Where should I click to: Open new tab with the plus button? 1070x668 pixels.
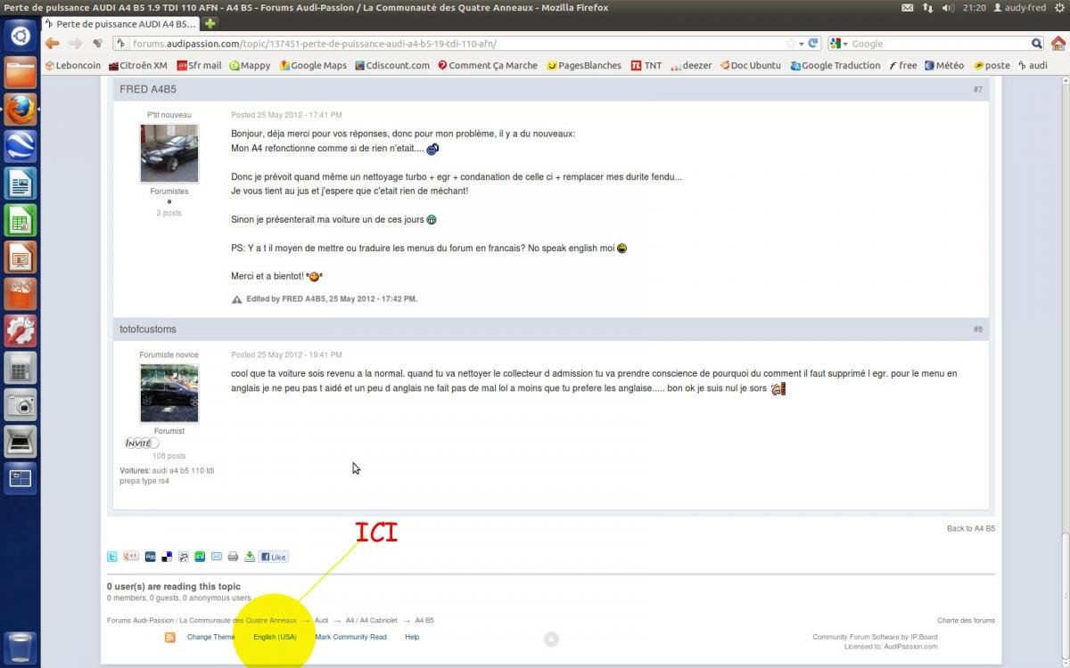pyautogui.click(x=210, y=23)
